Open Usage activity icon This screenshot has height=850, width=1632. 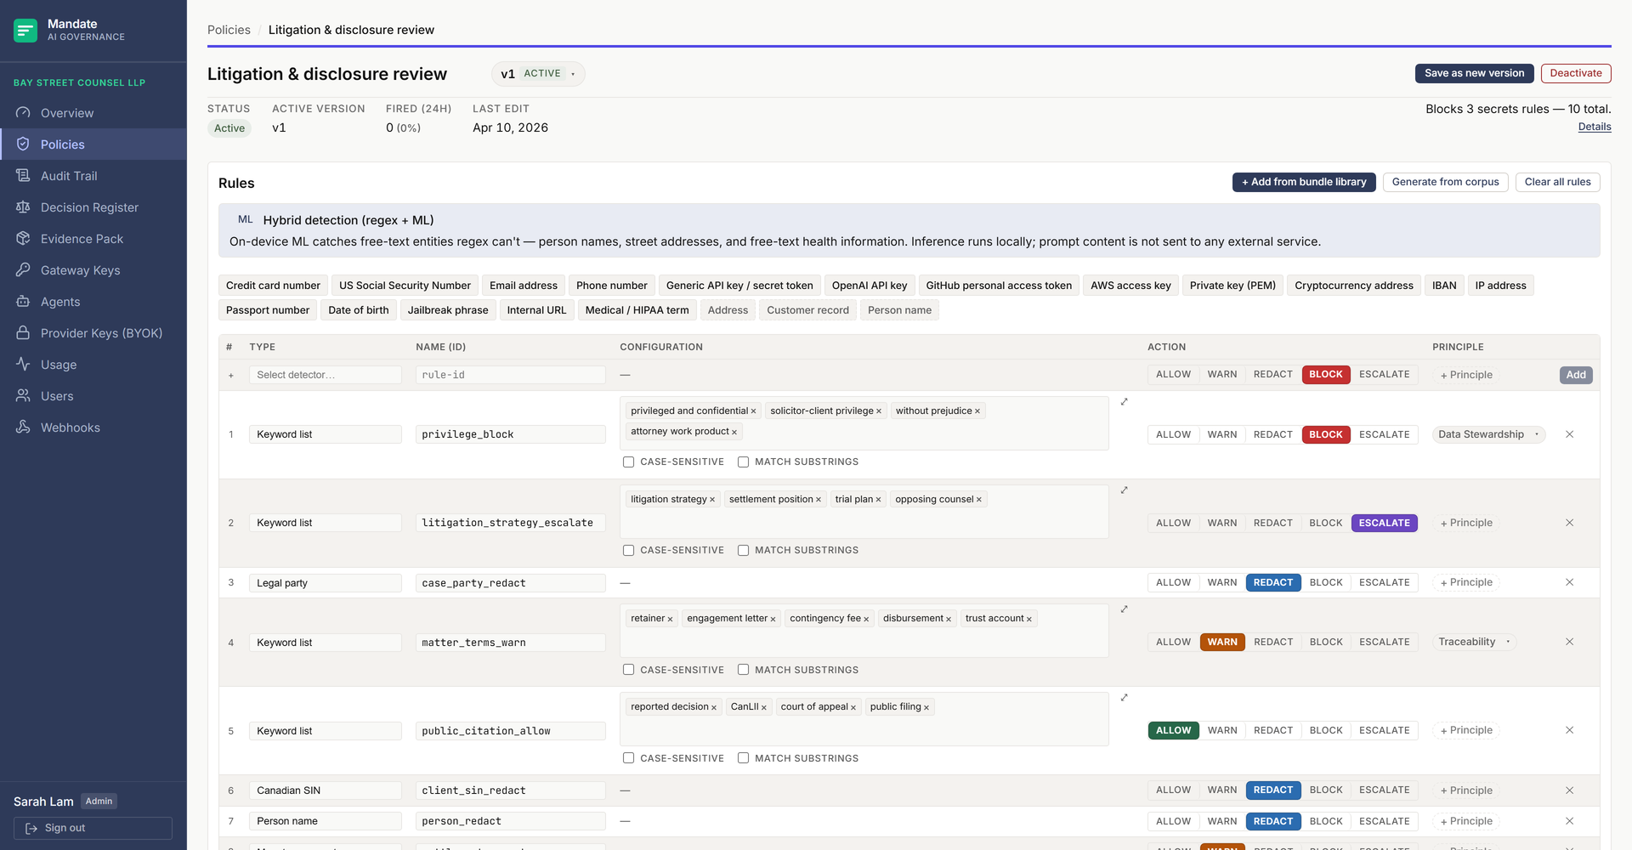pyautogui.click(x=23, y=365)
